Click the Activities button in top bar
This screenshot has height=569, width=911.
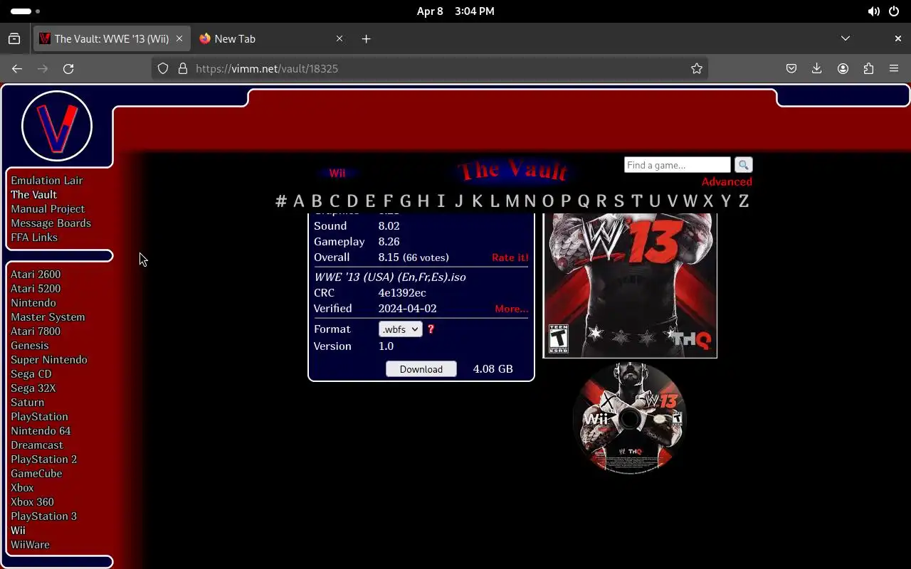point(26,11)
